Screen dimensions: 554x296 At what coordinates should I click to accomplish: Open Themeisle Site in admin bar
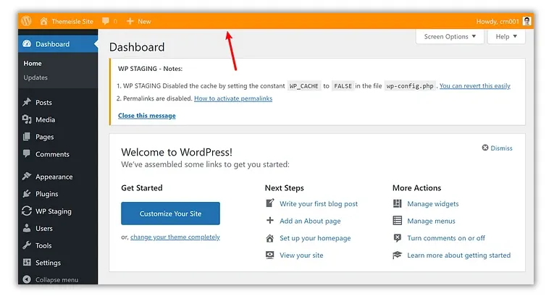click(x=67, y=21)
